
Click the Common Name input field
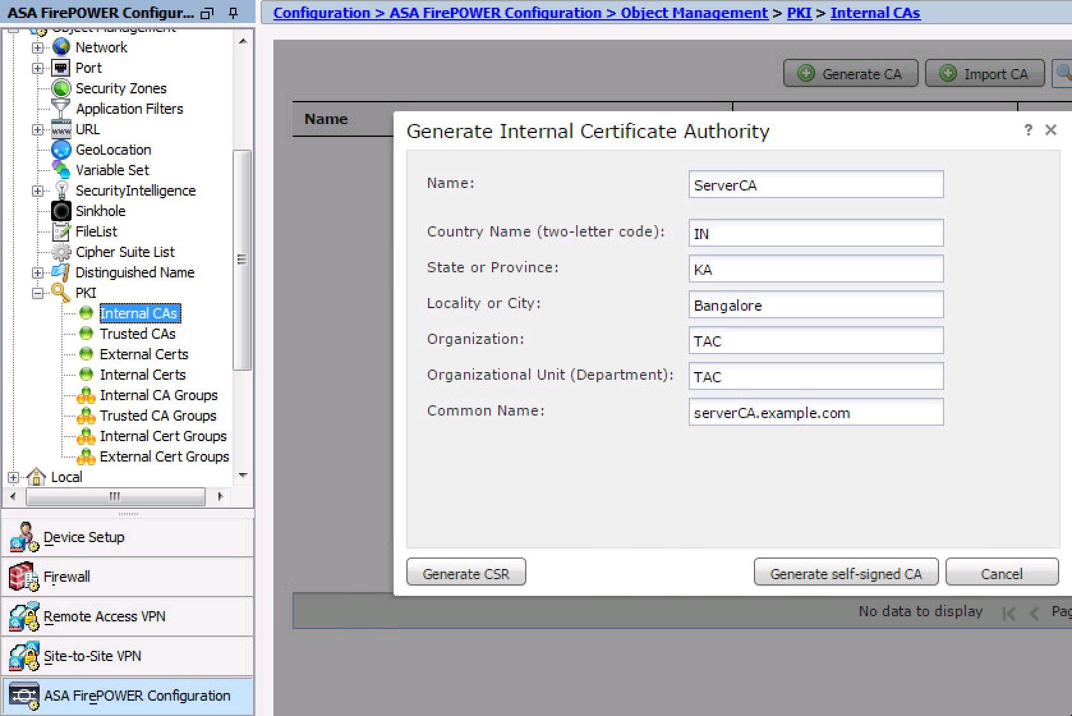816,412
